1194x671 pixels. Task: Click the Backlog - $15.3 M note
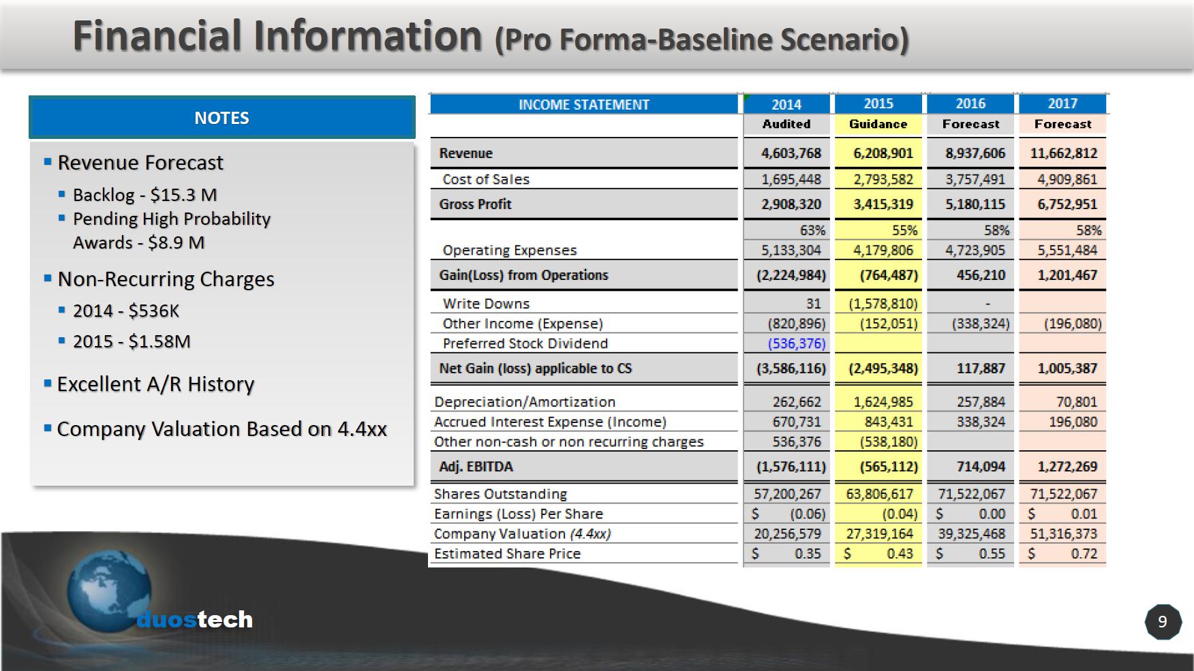tap(144, 195)
